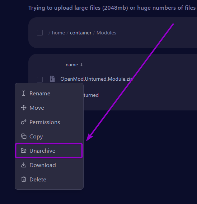Open the container breadcrumb link
The image size is (197, 204).
(81, 33)
